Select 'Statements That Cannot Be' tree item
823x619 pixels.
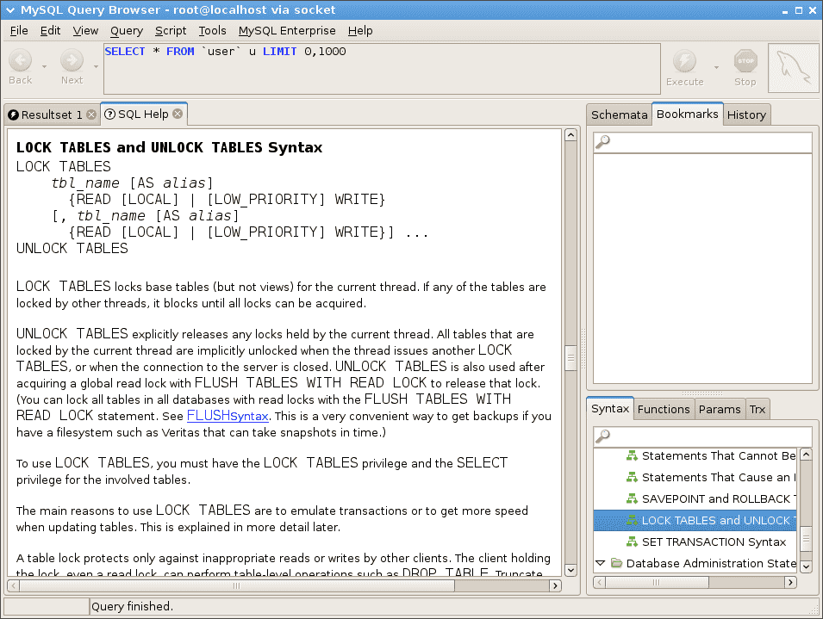[695, 455]
